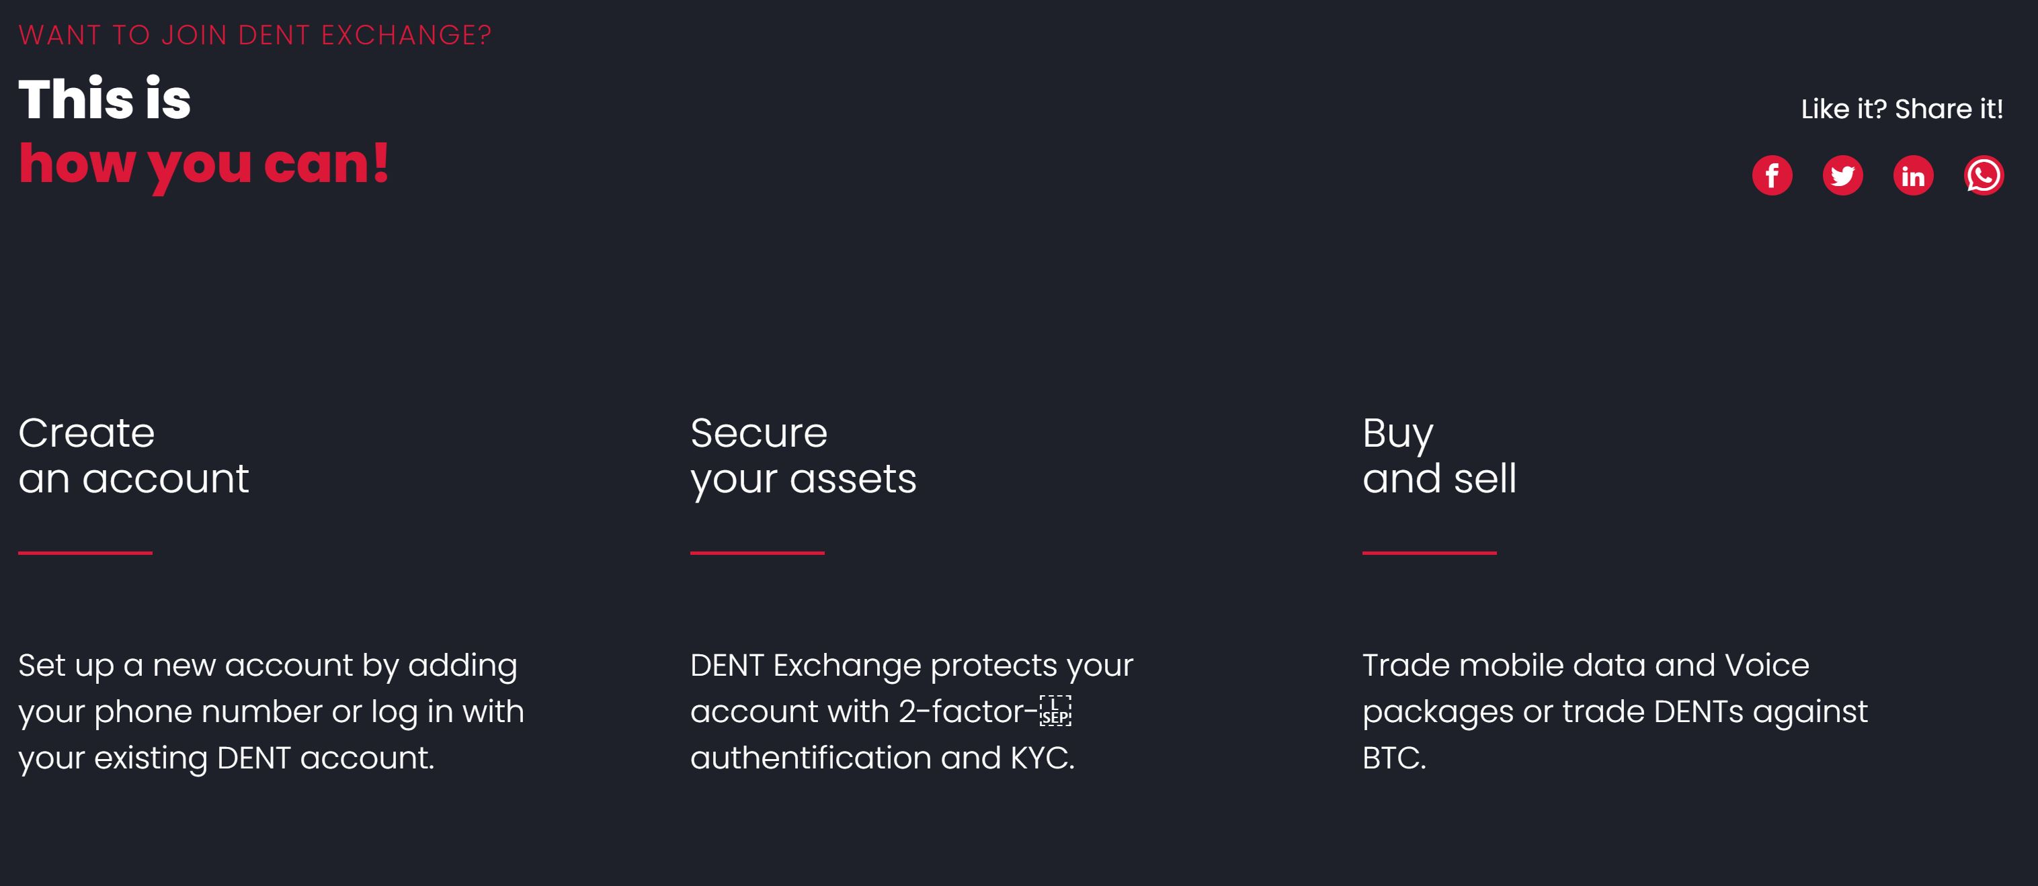Click red divider under 'Buy and sell'

click(x=1429, y=552)
